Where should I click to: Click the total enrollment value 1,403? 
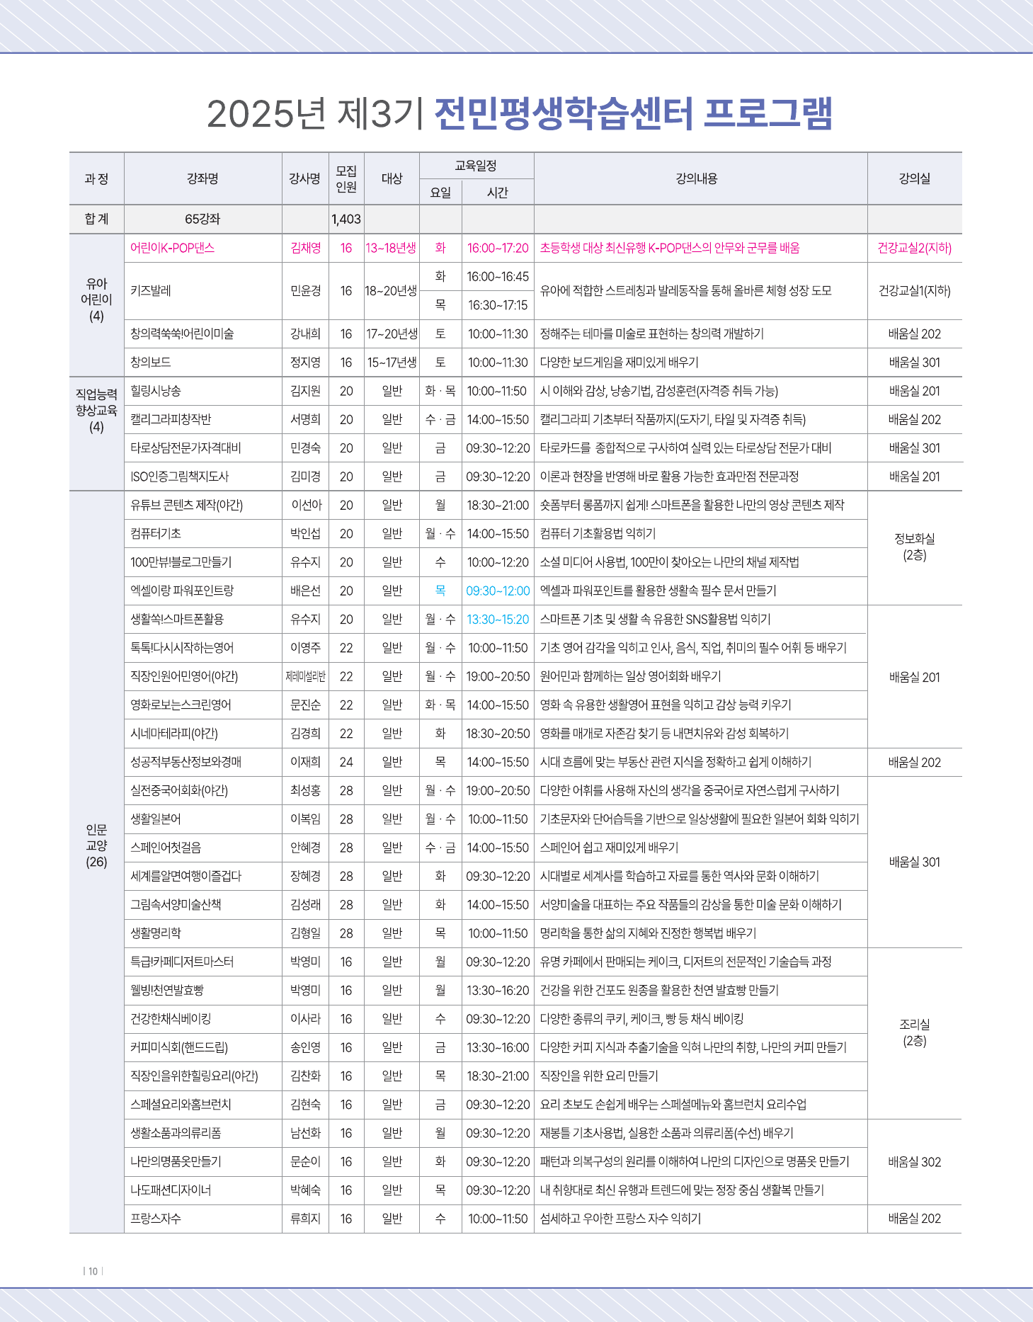point(346,219)
